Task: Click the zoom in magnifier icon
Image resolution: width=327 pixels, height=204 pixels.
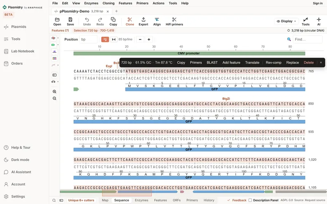Action: (54, 91)
